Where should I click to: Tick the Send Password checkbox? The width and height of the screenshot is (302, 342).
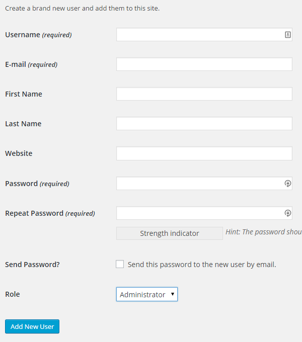pos(120,264)
